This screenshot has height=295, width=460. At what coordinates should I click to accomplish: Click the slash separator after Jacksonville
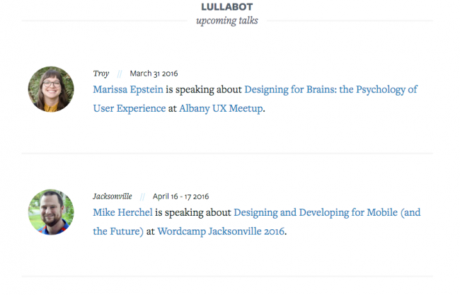[x=142, y=196]
